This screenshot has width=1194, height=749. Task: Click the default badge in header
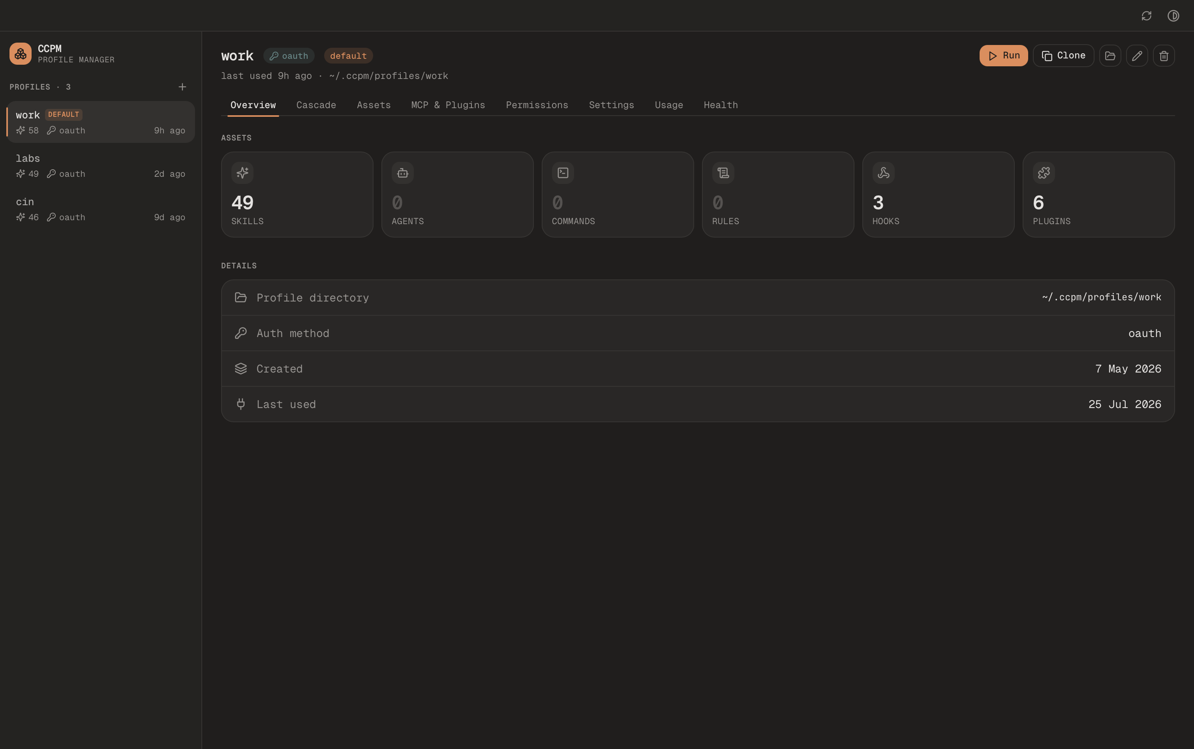(x=348, y=56)
